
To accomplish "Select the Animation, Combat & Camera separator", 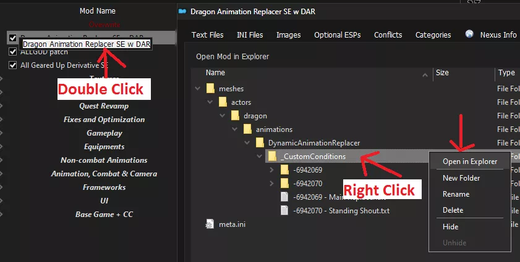I will click(104, 174).
